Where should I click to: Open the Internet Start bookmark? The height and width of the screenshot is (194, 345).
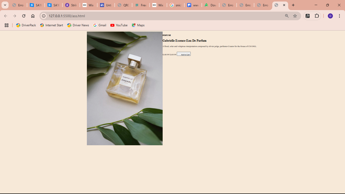tap(52, 25)
